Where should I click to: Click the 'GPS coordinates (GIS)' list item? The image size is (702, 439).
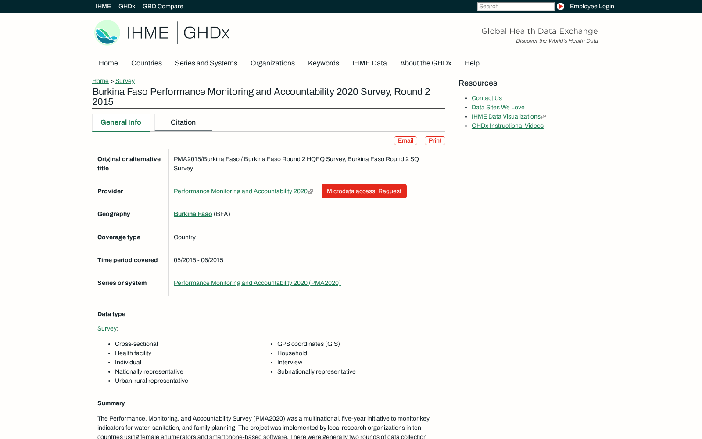pos(308,344)
